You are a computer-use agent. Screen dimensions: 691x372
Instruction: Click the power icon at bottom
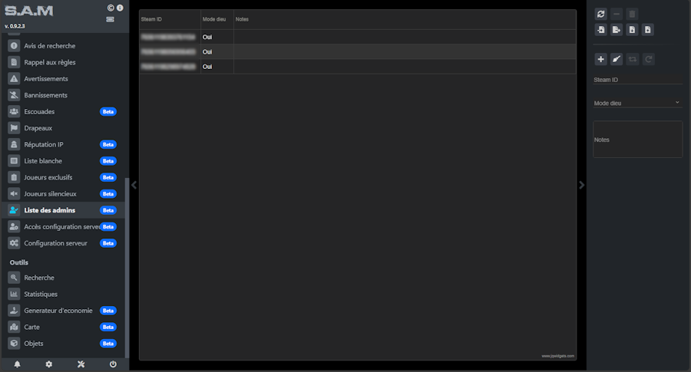pyautogui.click(x=113, y=364)
